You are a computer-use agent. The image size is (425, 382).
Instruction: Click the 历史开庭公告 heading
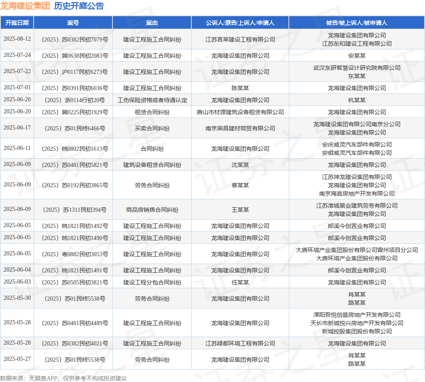click(x=79, y=6)
